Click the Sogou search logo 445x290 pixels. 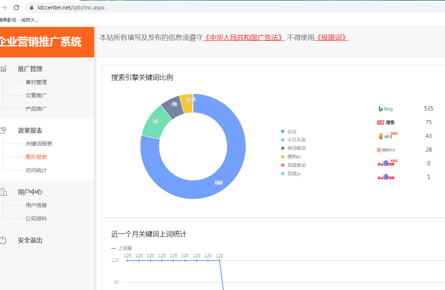pos(386,150)
